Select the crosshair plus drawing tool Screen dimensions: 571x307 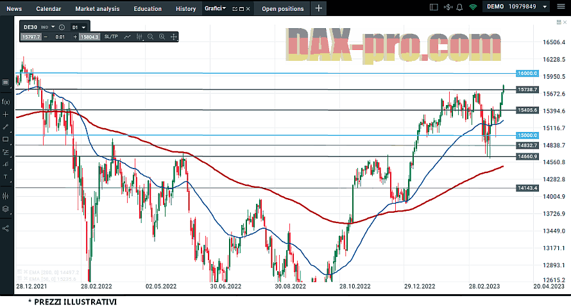coord(6,115)
